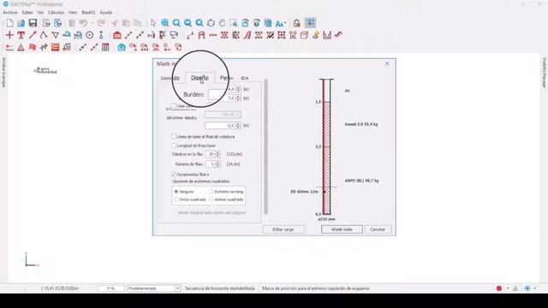The width and height of the screenshot is (548, 308).
Task: Toggle 'Línea de base al final de voladura' checkbox
Action: (174, 137)
